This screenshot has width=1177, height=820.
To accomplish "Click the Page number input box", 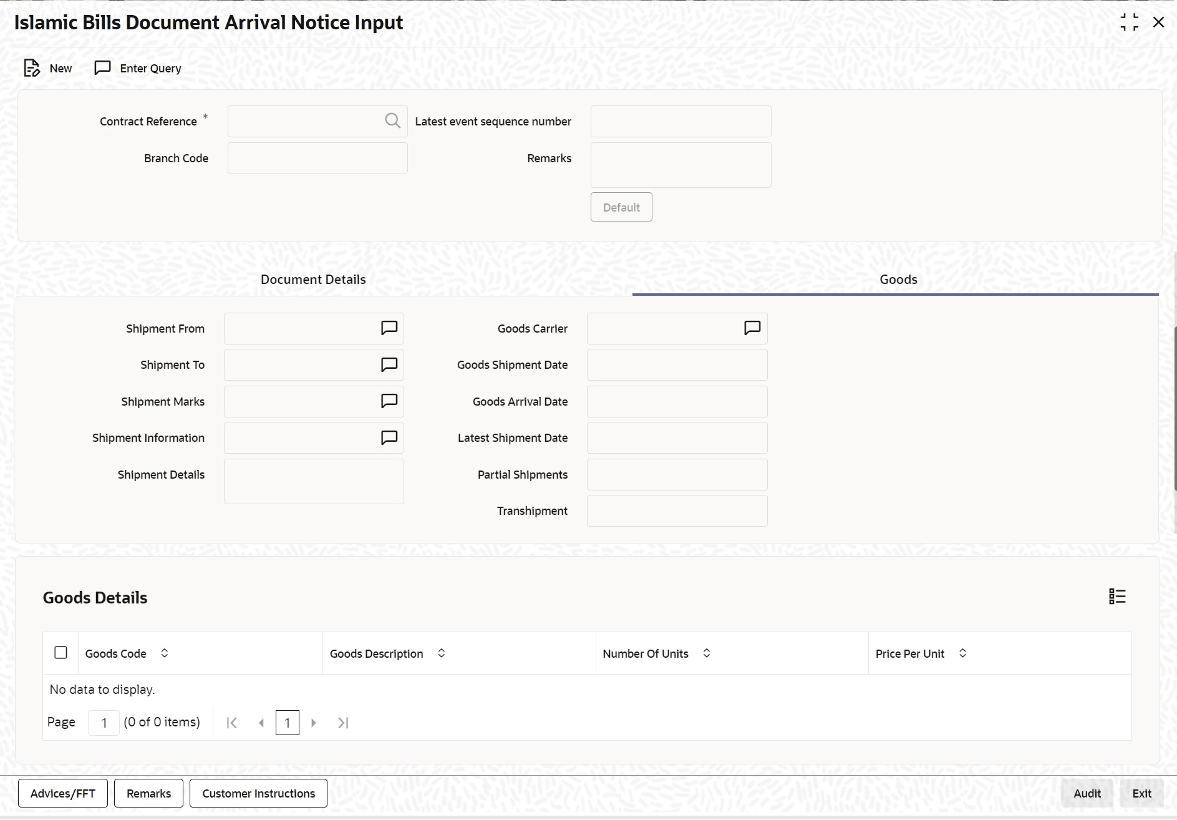I will click(104, 723).
